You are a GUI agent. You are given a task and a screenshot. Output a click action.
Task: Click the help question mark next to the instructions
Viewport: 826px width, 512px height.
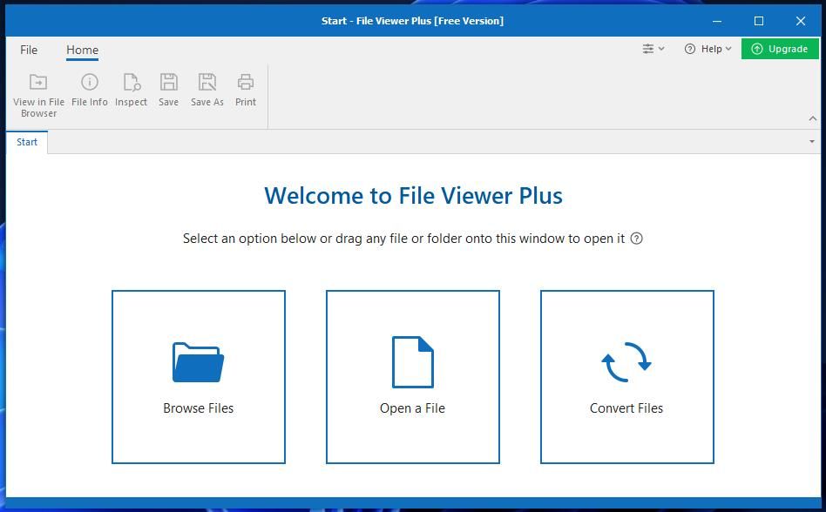637,238
